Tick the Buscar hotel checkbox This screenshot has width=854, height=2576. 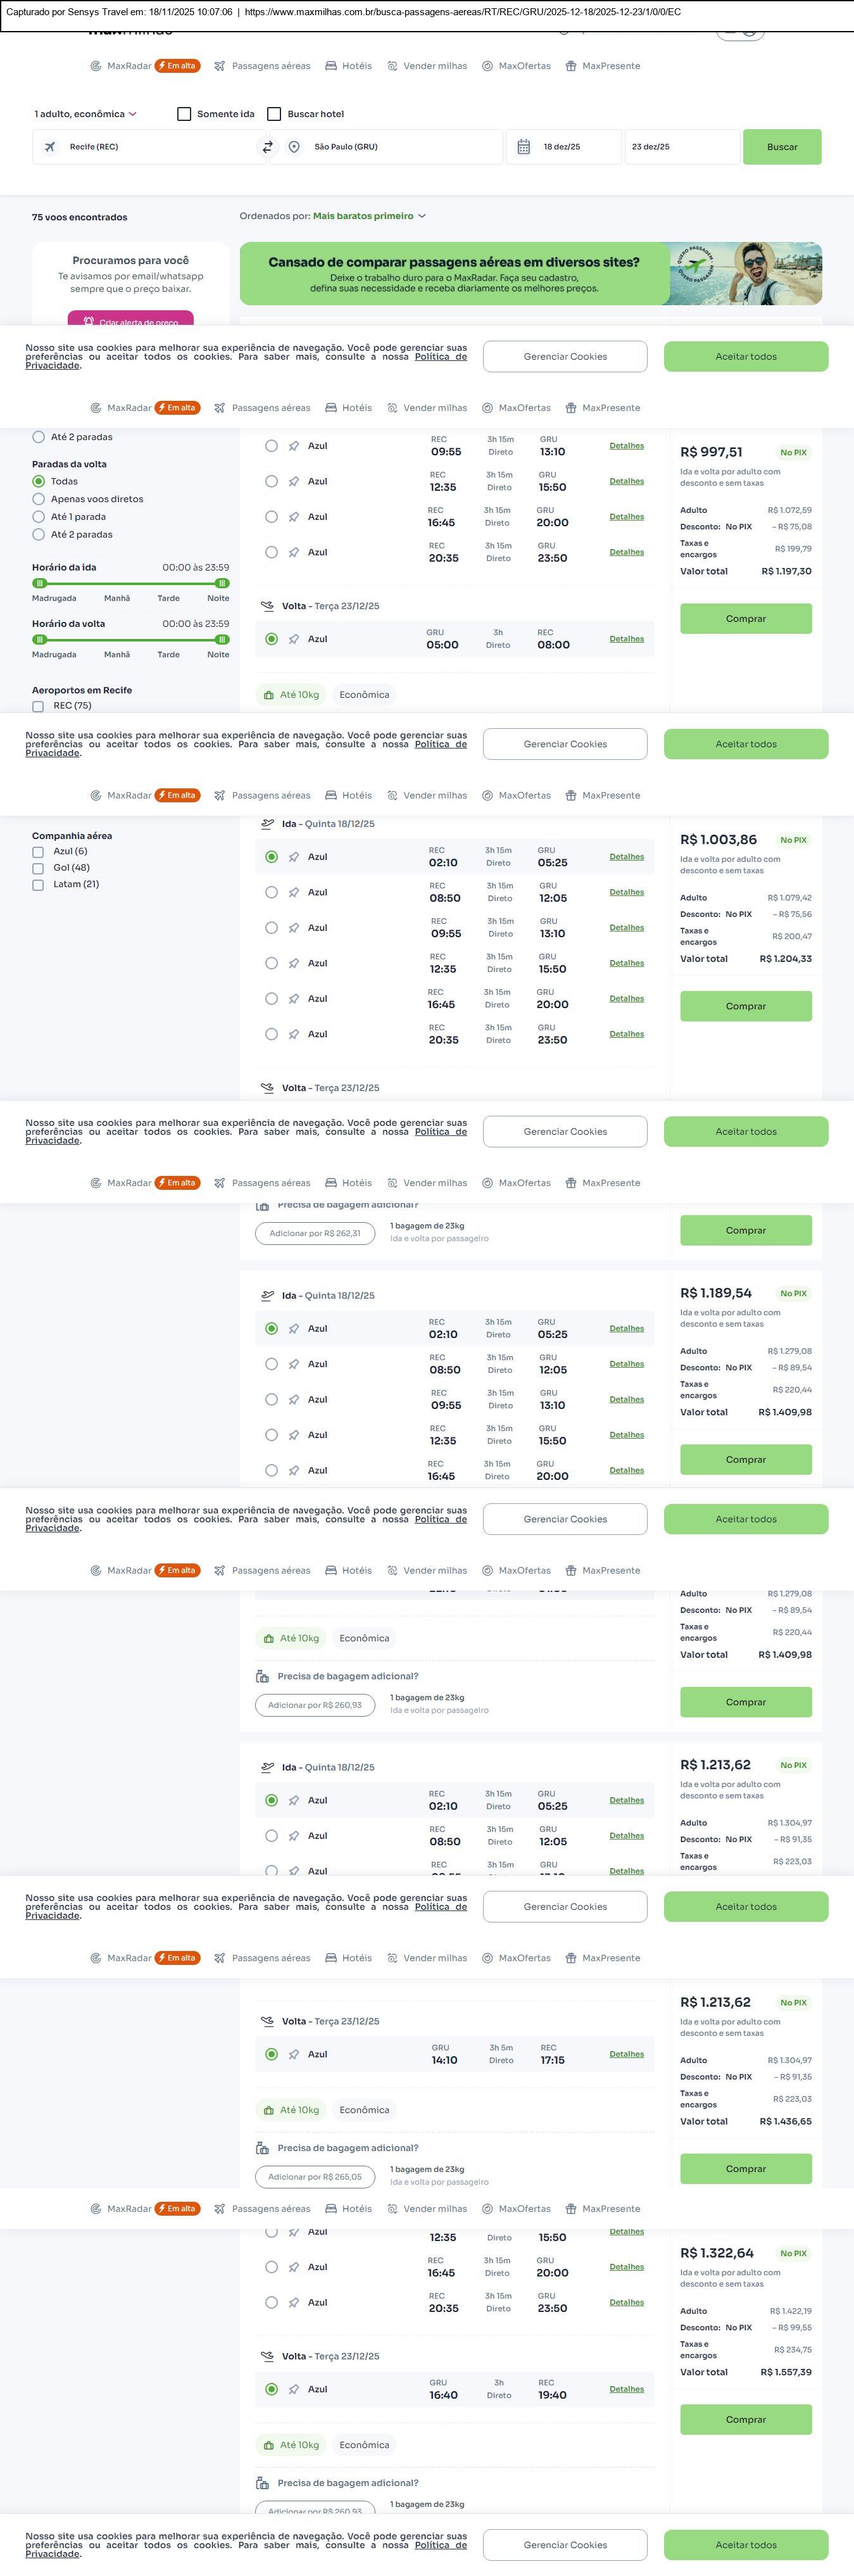click(x=274, y=114)
